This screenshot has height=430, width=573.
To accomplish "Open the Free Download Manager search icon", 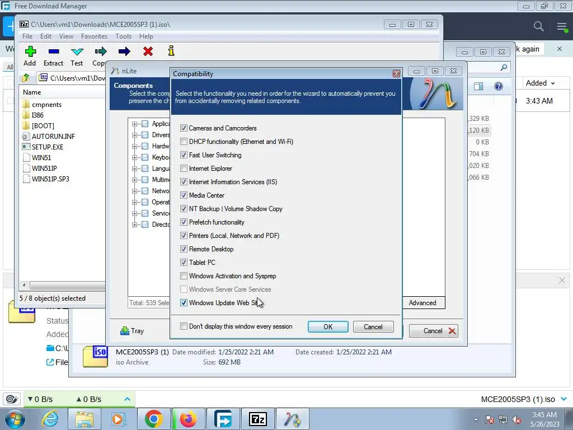I will (x=538, y=26).
